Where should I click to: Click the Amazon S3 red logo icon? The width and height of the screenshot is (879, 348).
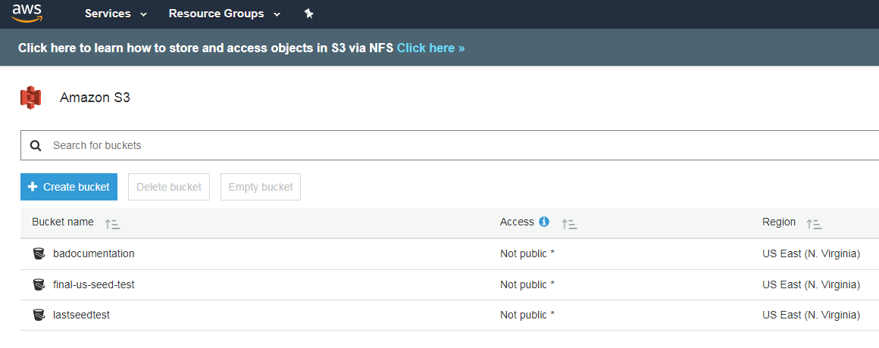[31, 98]
